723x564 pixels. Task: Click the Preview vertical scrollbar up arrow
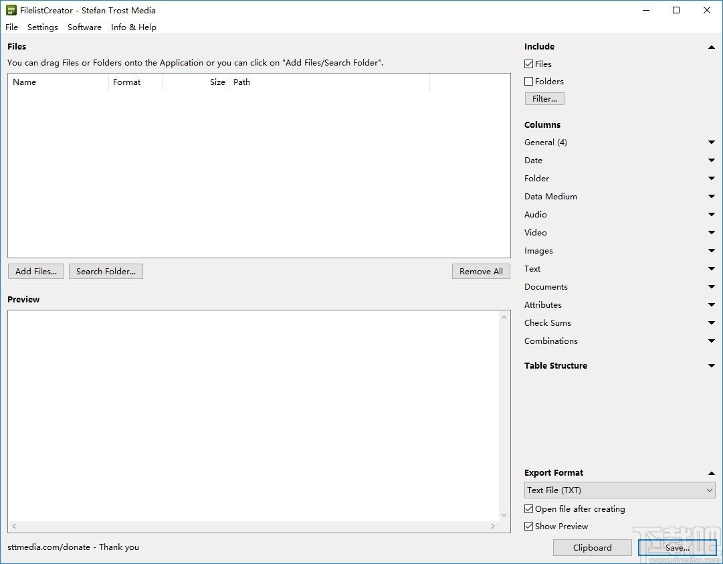pos(504,317)
